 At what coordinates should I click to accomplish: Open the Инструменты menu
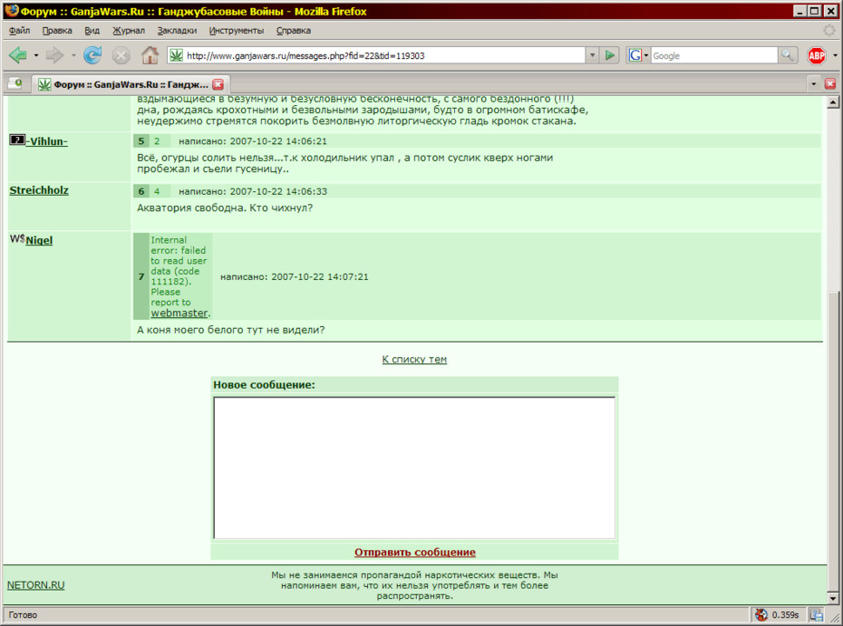pos(236,31)
